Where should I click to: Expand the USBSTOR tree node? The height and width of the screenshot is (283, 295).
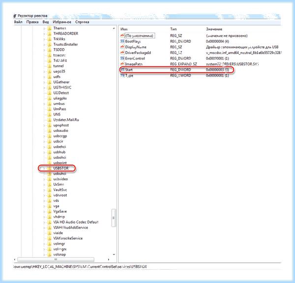coord(44,169)
